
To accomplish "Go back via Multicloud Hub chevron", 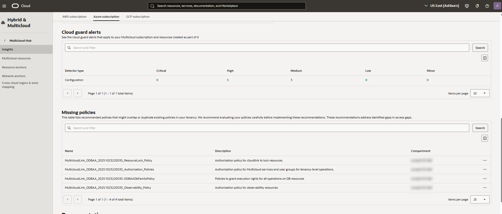I will coord(5,40).
